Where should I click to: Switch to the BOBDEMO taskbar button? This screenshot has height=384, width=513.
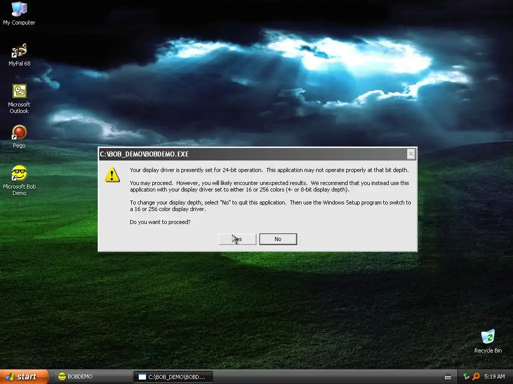point(92,377)
